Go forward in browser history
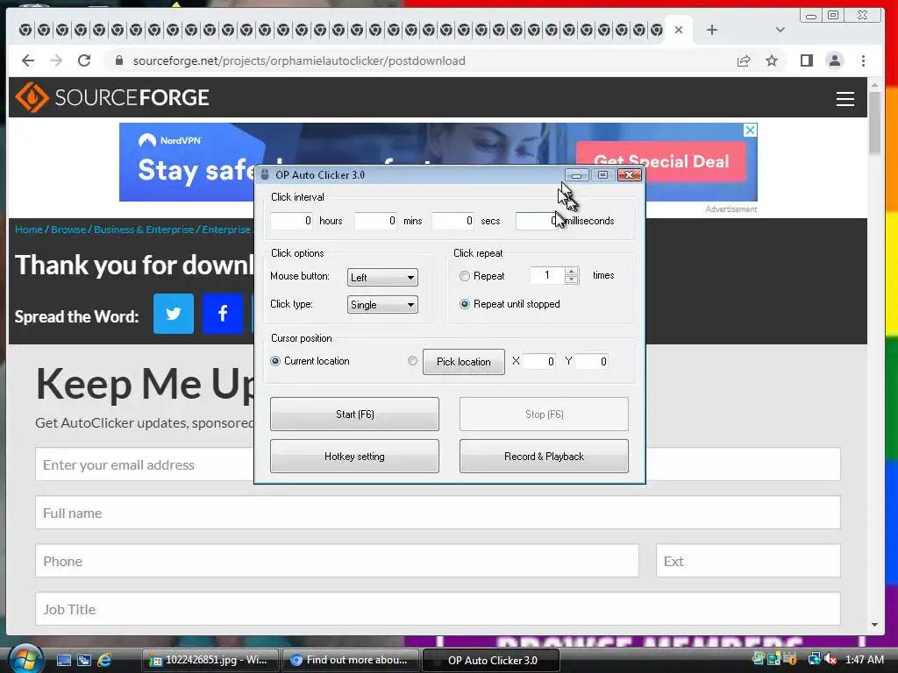 pyautogui.click(x=56, y=60)
